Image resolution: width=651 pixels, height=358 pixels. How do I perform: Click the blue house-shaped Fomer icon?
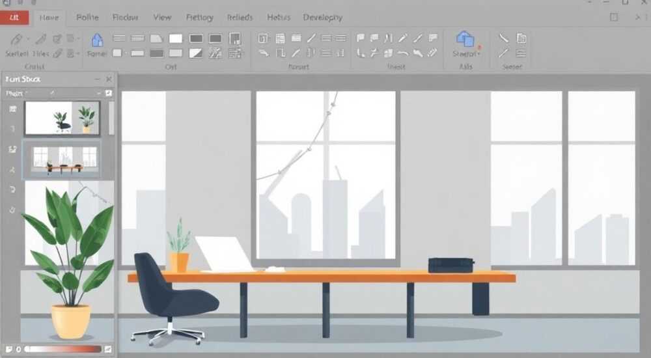(97, 40)
